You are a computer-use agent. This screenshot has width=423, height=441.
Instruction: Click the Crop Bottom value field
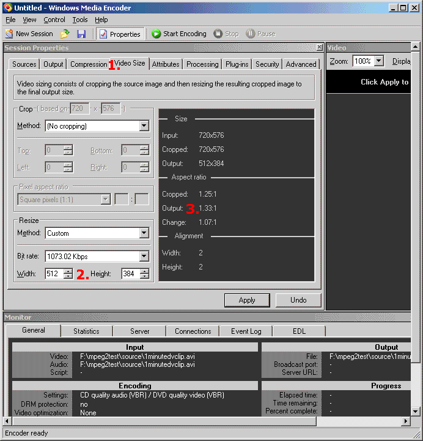(131, 150)
